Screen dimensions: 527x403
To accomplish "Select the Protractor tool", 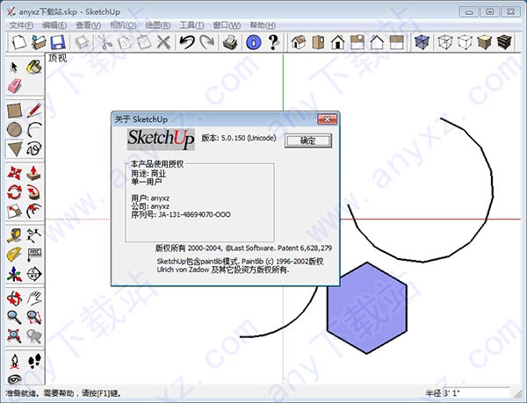I will (x=14, y=255).
